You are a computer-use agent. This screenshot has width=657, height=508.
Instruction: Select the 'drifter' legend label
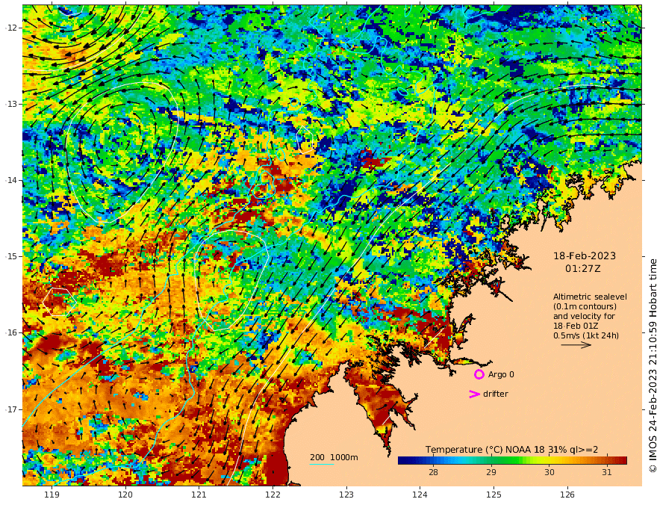pyautogui.click(x=496, y=394)
